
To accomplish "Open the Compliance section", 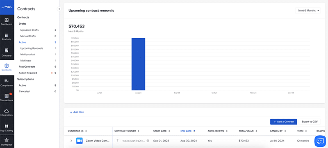I will (x=7, y=82).
